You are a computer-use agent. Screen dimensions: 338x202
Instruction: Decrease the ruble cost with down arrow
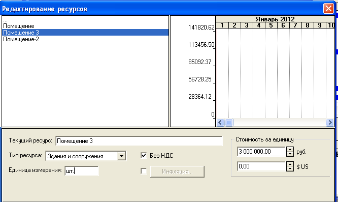coord(290,154)
